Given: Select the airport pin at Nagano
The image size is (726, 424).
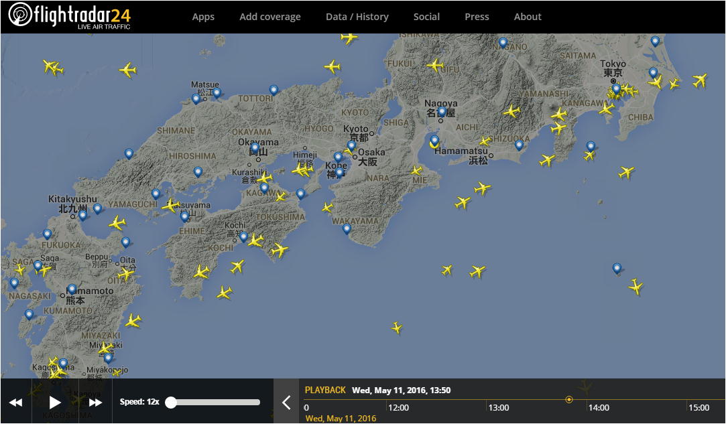Looking at the screenshot, I should pos(503,42).
